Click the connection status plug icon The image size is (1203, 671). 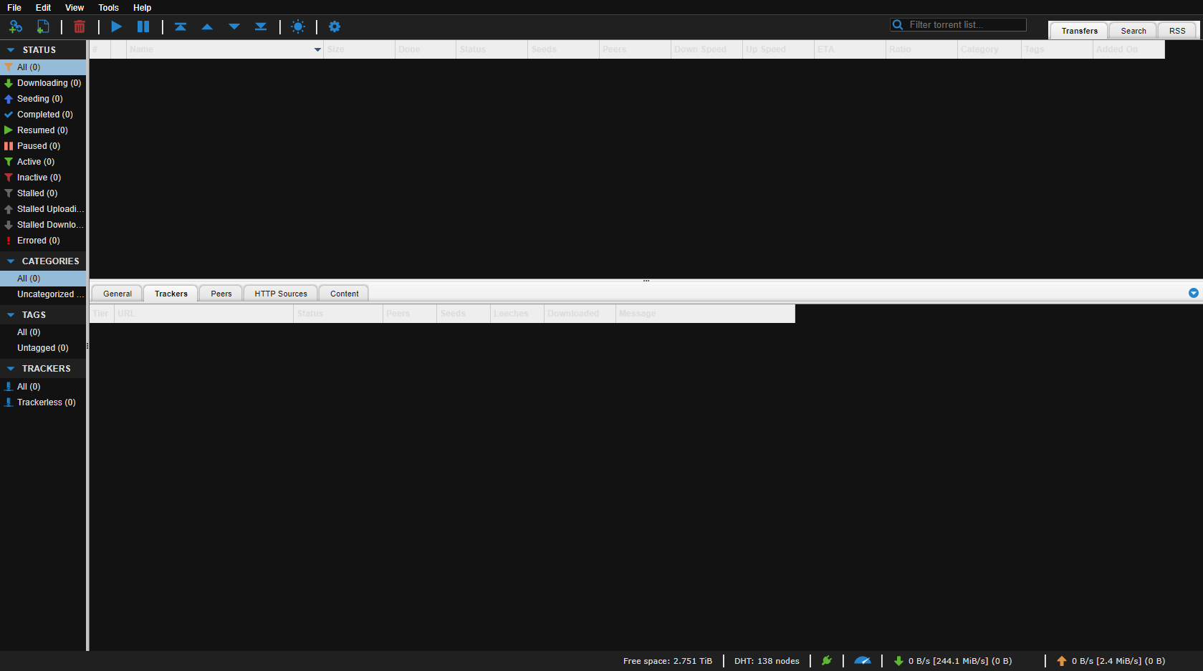827,661
